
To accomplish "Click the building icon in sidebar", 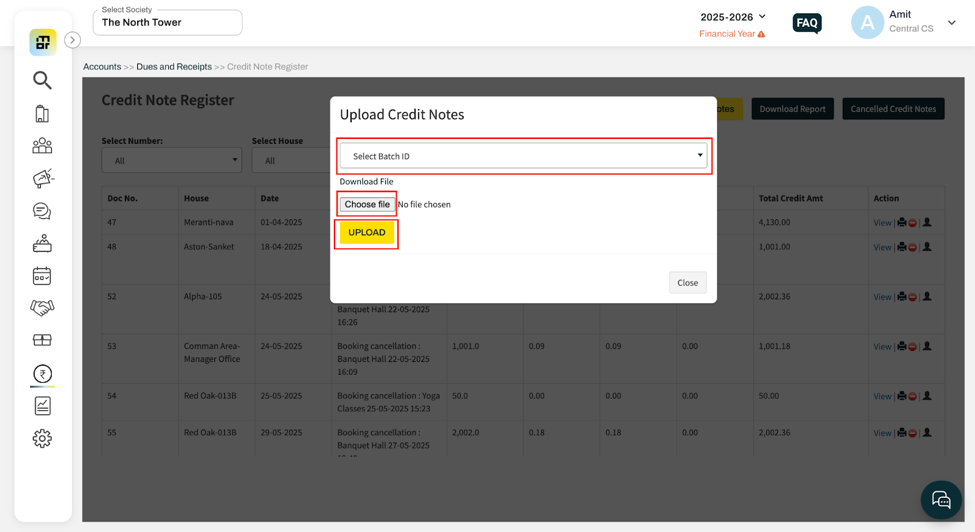I will pyautogui.click(x=42, y=114).
